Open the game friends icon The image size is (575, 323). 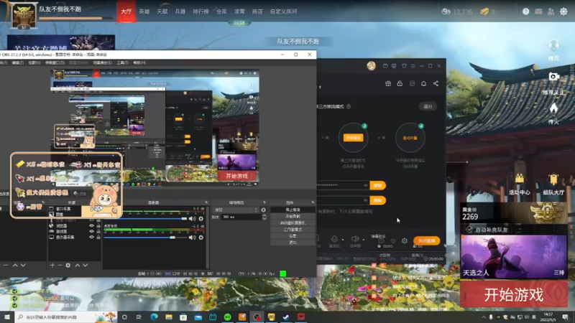(x=551, y=11)
